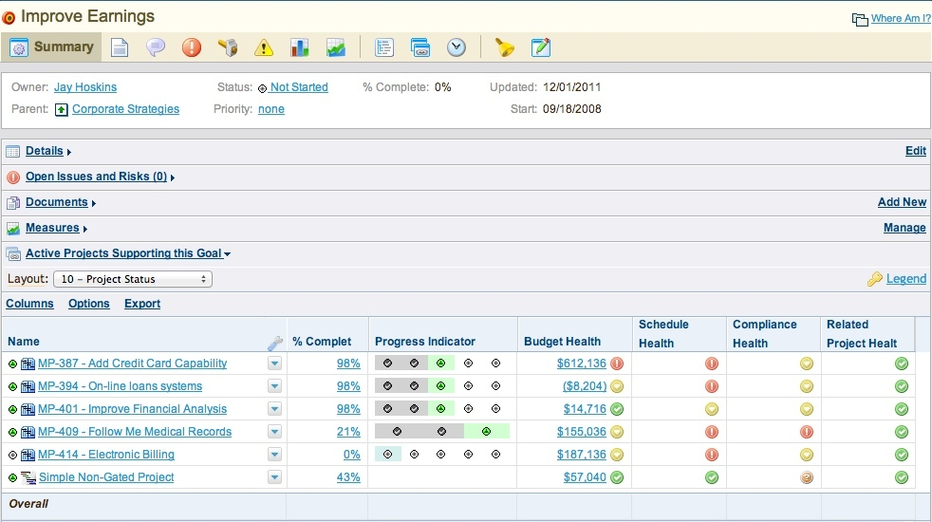The image size is (932, 522).
Task: Click MP-409 progress indicator current gate
Action: point(486,432)
